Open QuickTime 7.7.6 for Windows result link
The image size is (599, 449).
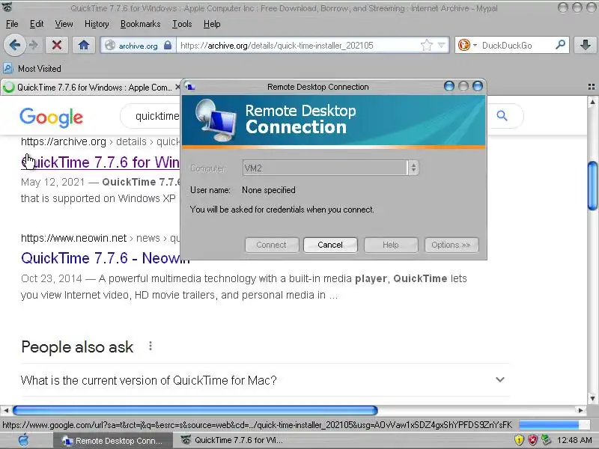[100, 162]
